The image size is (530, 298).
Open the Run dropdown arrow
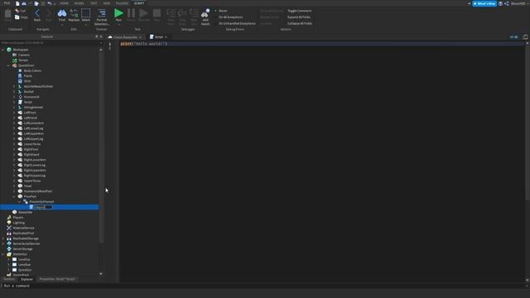pos(118,25)
